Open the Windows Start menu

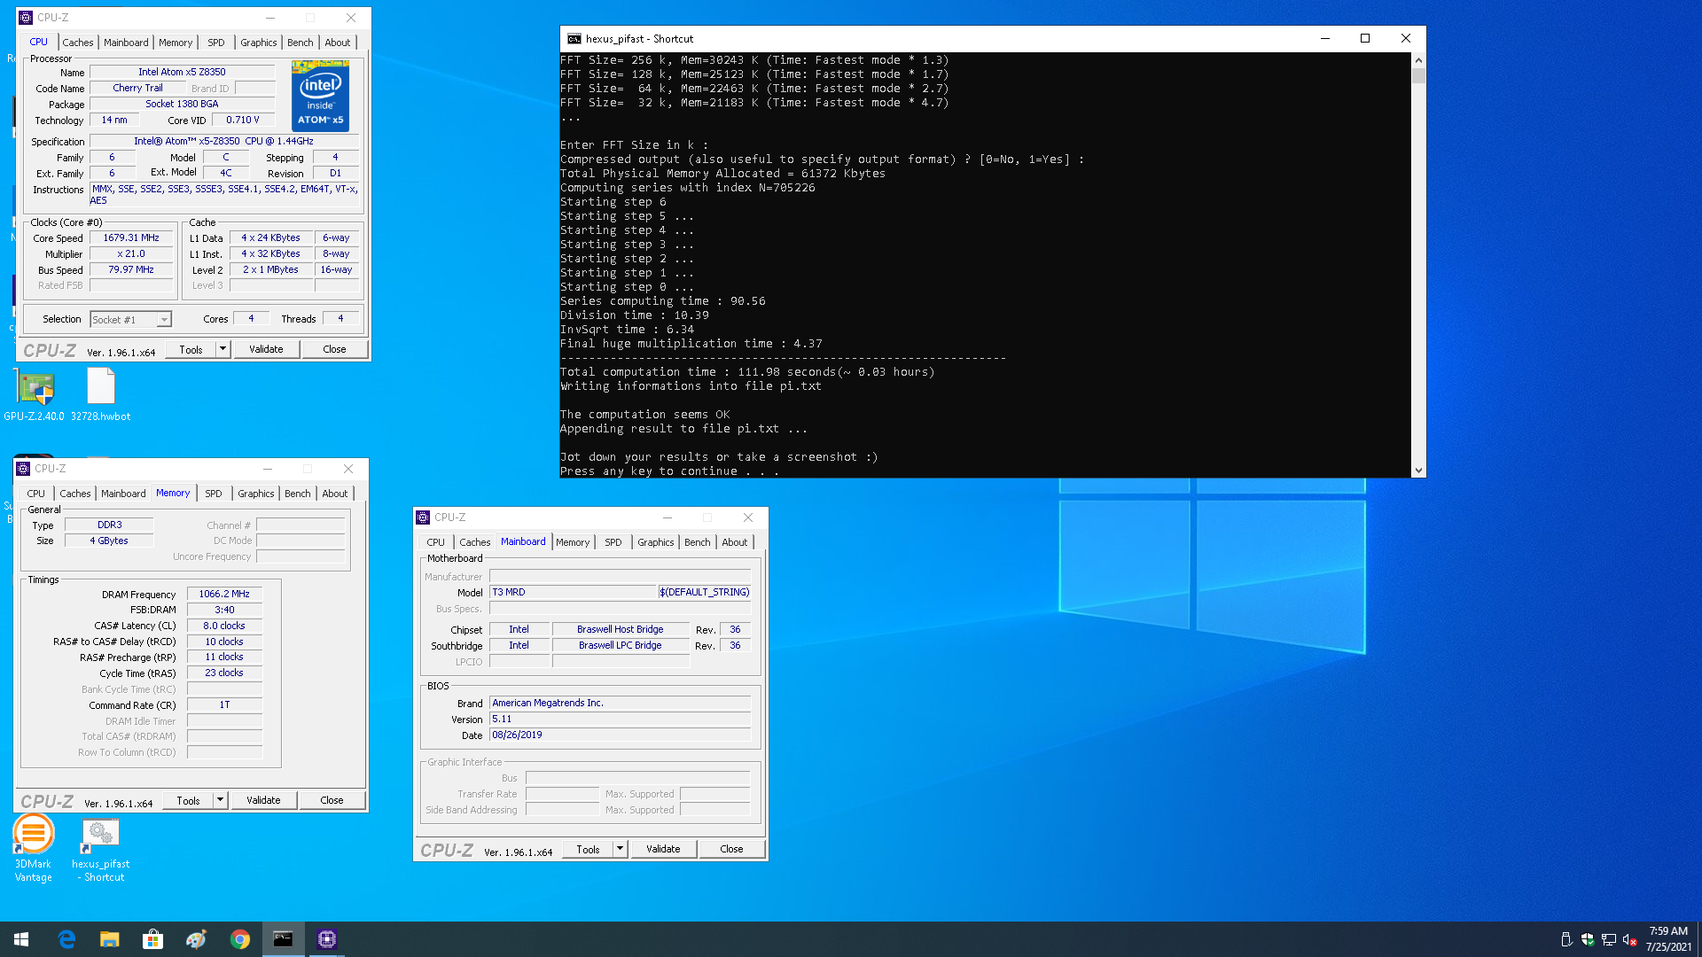click(21, 939)
